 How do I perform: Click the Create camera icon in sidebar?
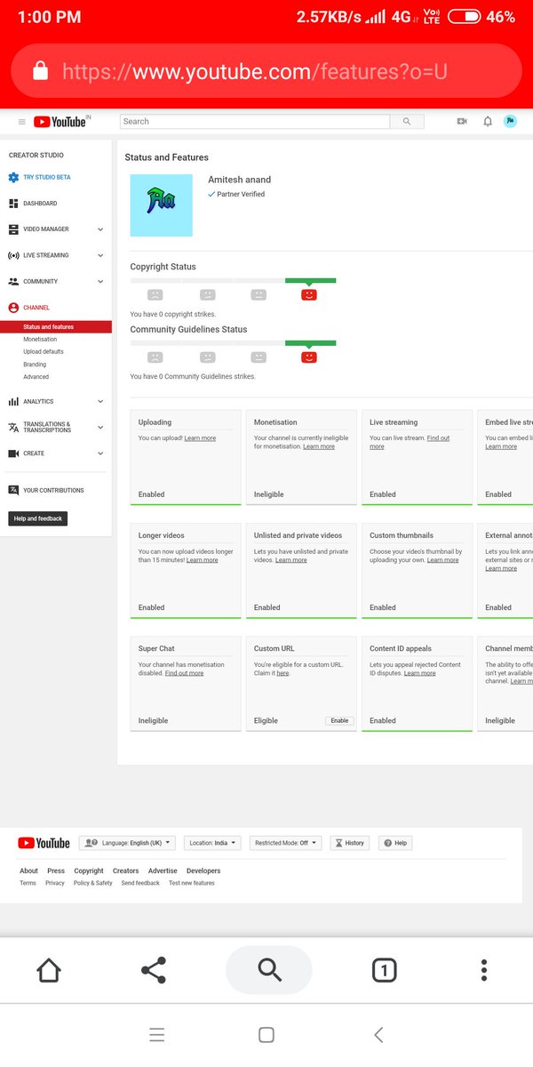point(13,453)
